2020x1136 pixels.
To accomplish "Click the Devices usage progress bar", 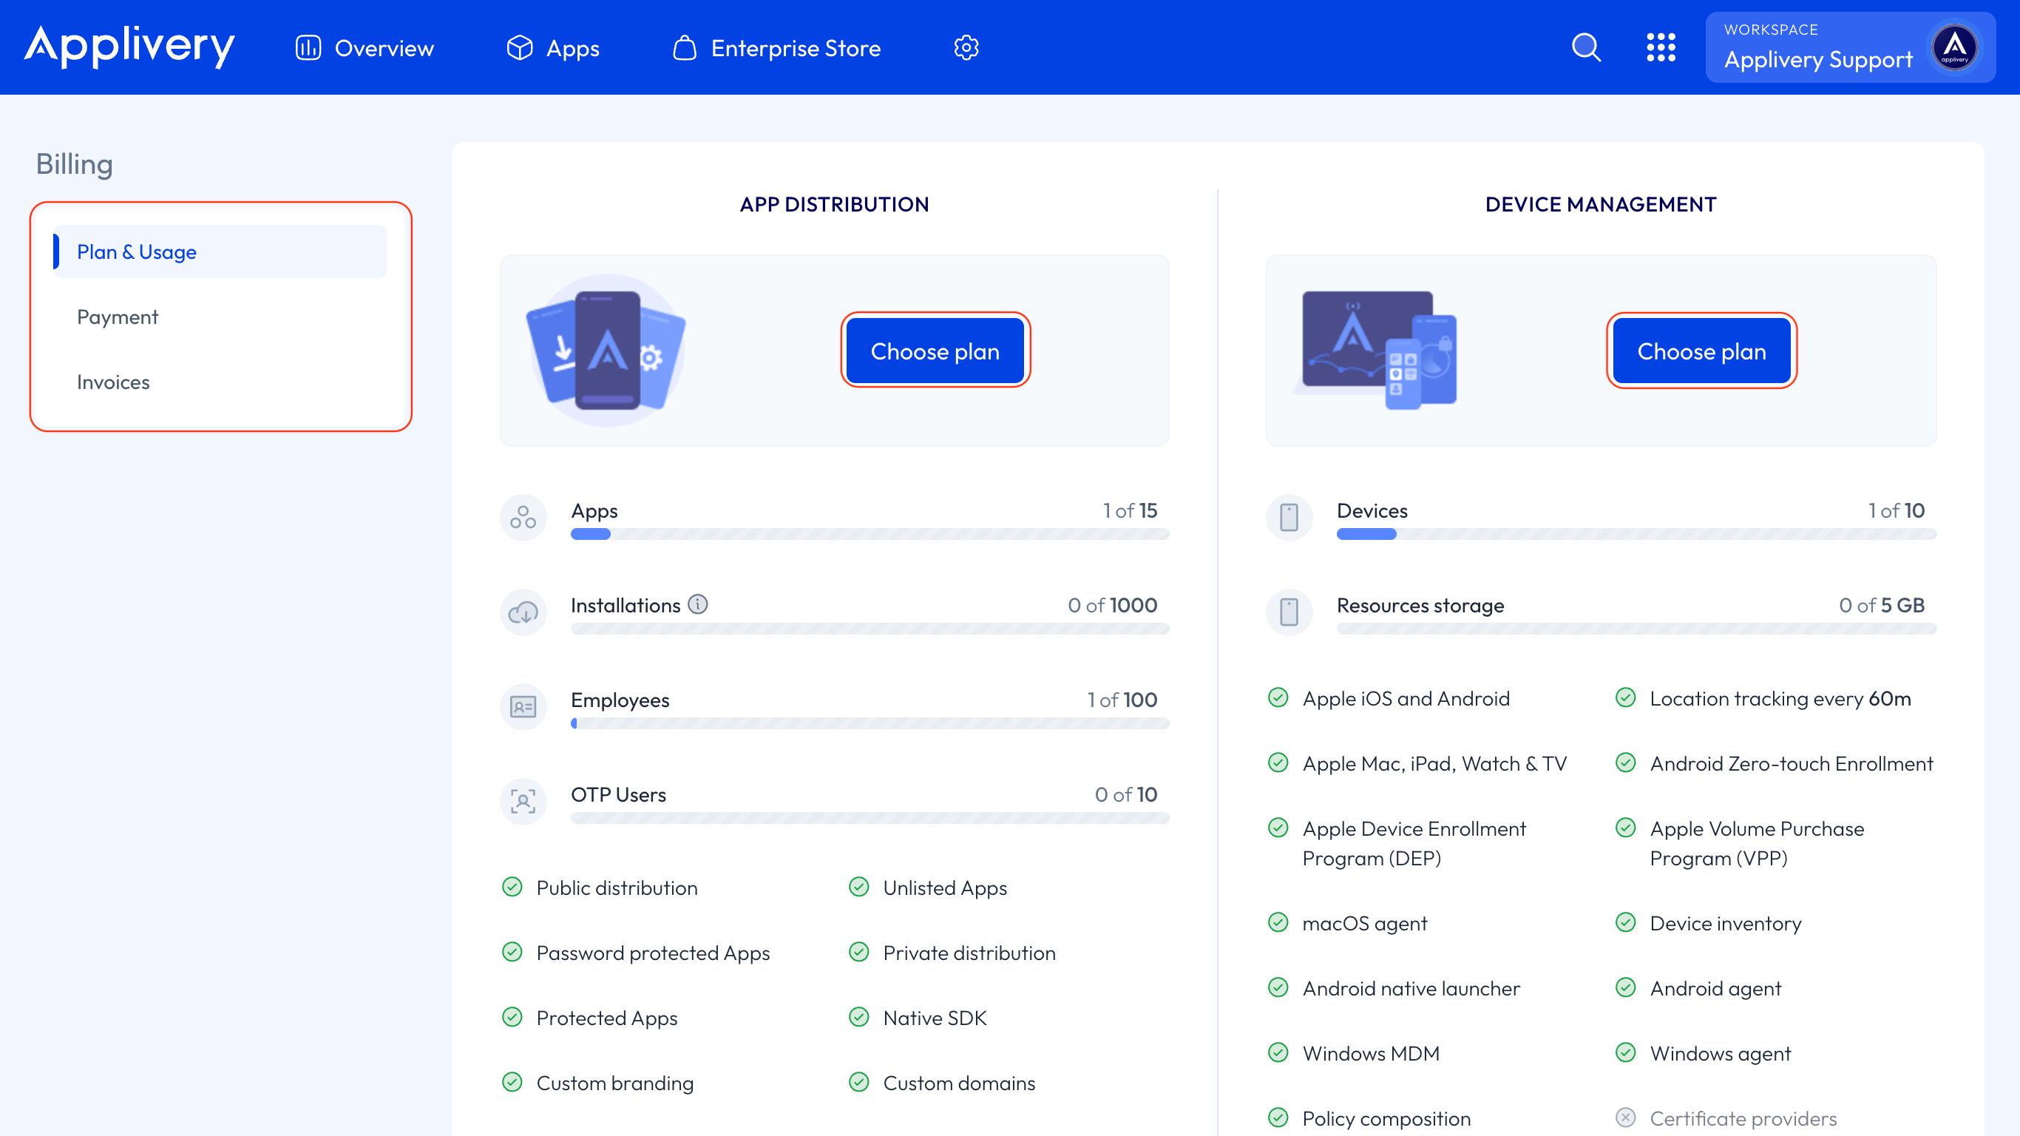I will click(x=1636, y=534).
